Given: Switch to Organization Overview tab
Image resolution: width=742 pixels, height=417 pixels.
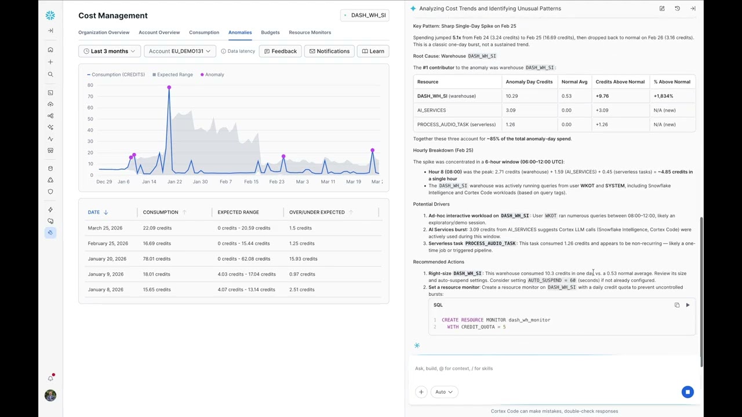Looking at the screenshot, I should click(x=104, y=32).
